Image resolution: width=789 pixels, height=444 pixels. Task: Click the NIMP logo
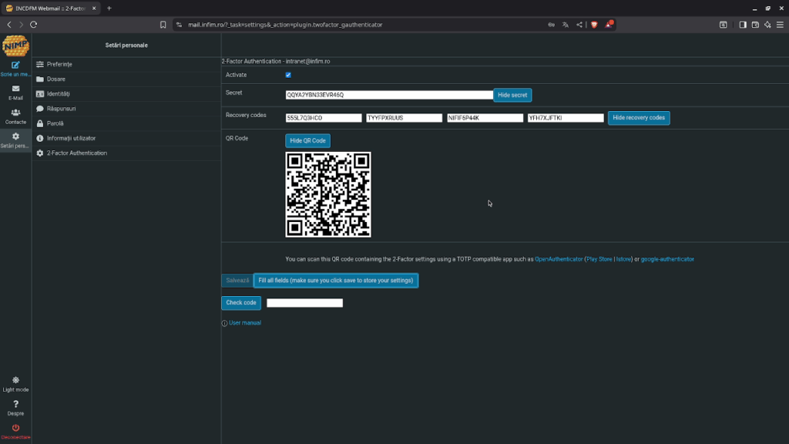pyautogui.click(x=15, y=45)
